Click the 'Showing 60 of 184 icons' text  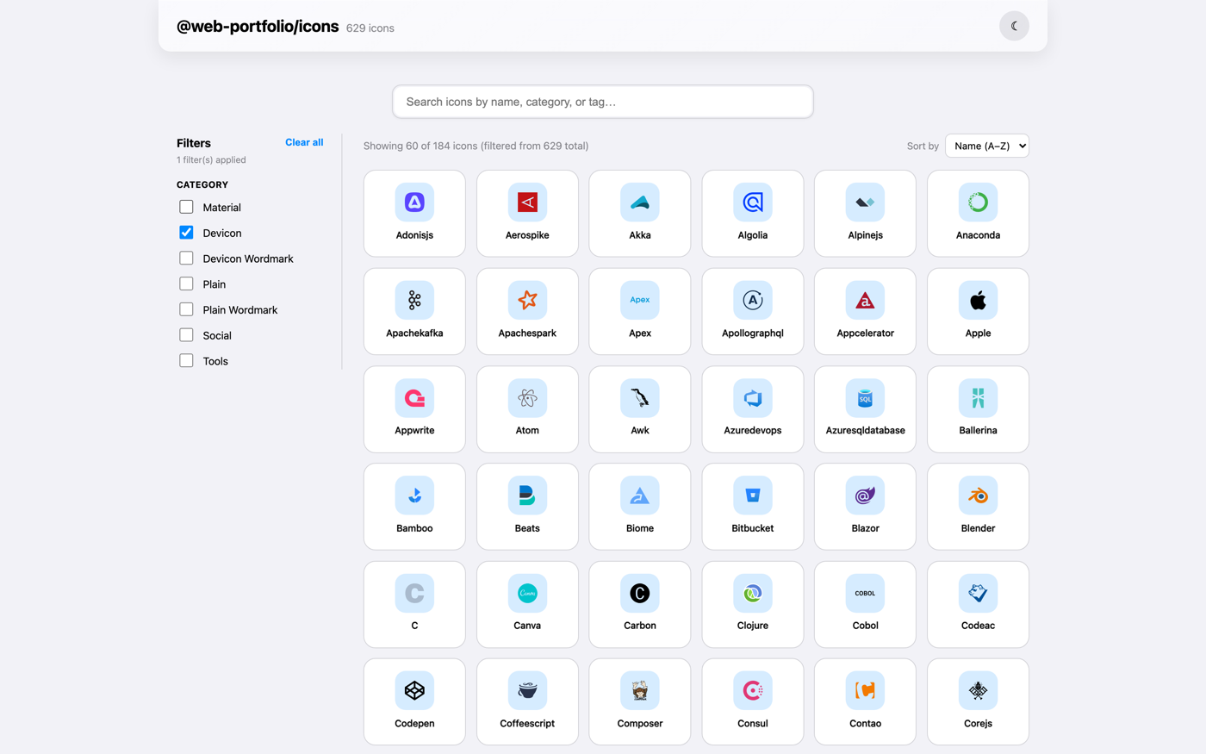476,146
